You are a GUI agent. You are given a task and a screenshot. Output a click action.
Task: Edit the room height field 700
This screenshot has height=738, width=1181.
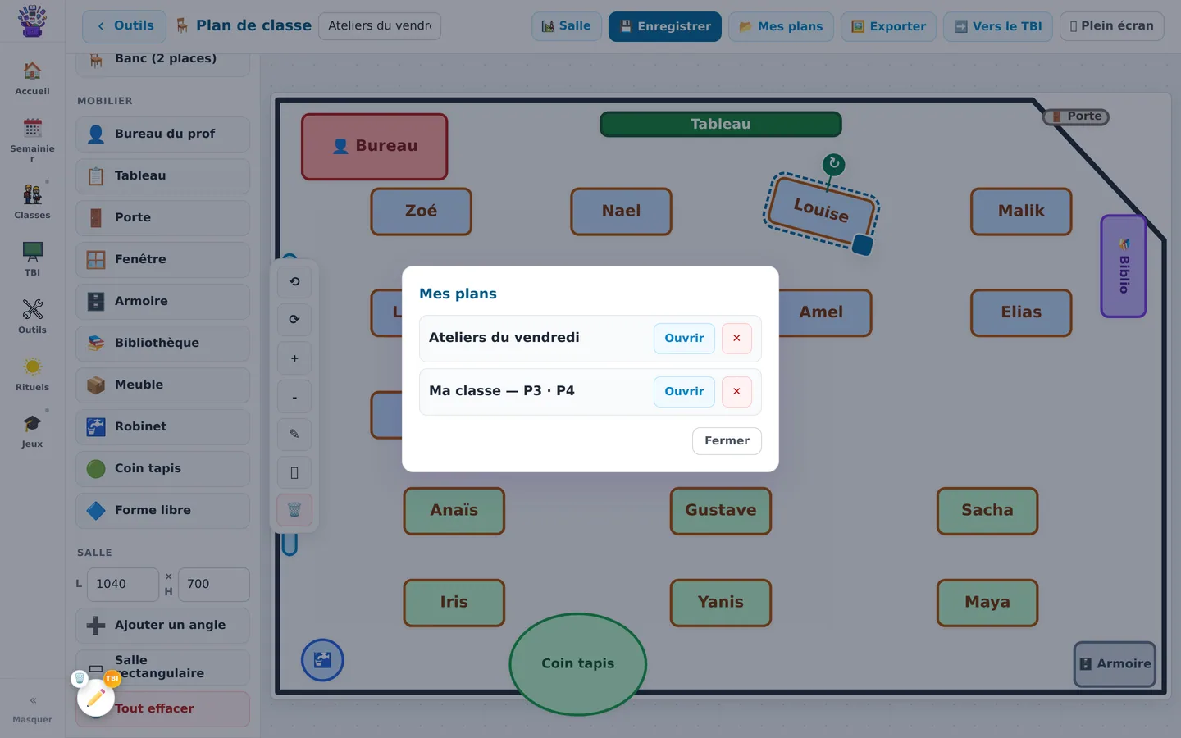click(213, 585)
